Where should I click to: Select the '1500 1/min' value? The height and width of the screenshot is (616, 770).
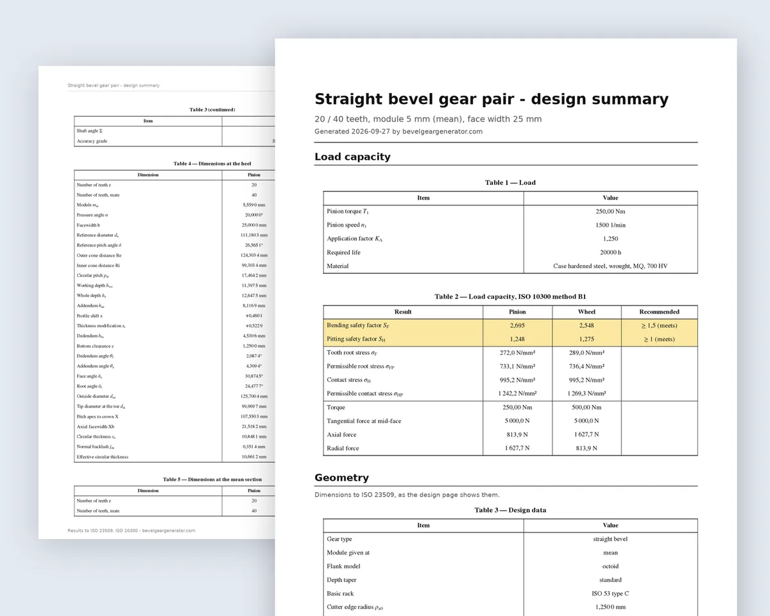pyautogui.click(x=610, y=225)
